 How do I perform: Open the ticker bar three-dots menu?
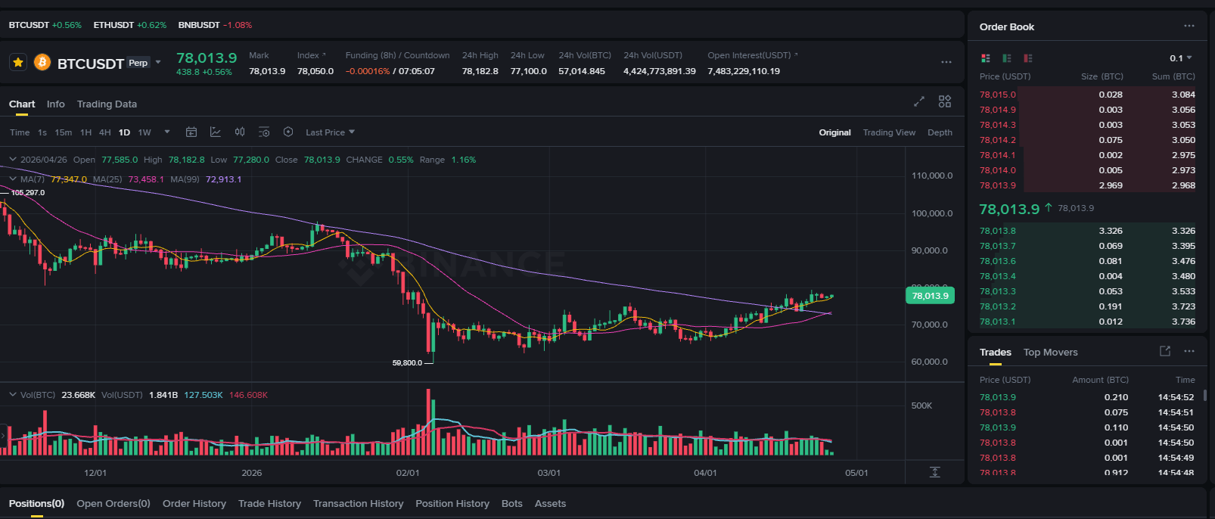(x=946, y=62)
